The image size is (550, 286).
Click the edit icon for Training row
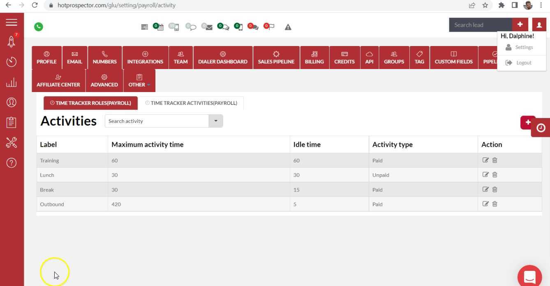click(485, 160)
